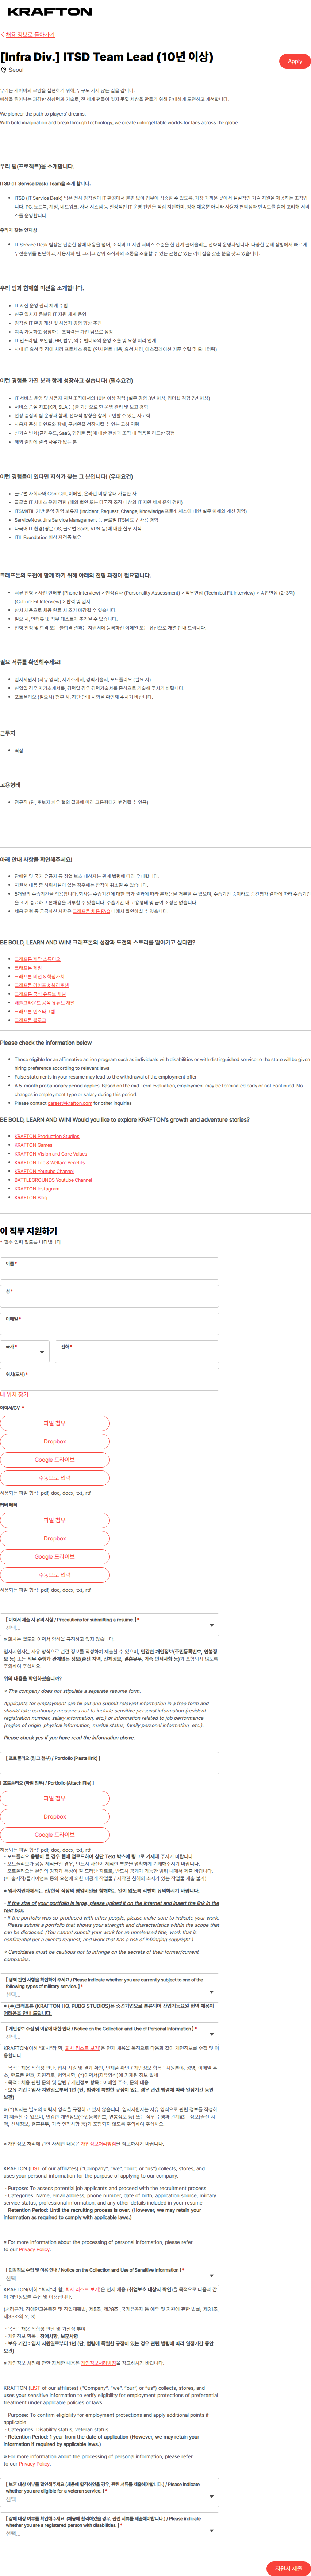Click the Seoul location pin icon
Screen dimensions: 311x2576
pos(4,70)
